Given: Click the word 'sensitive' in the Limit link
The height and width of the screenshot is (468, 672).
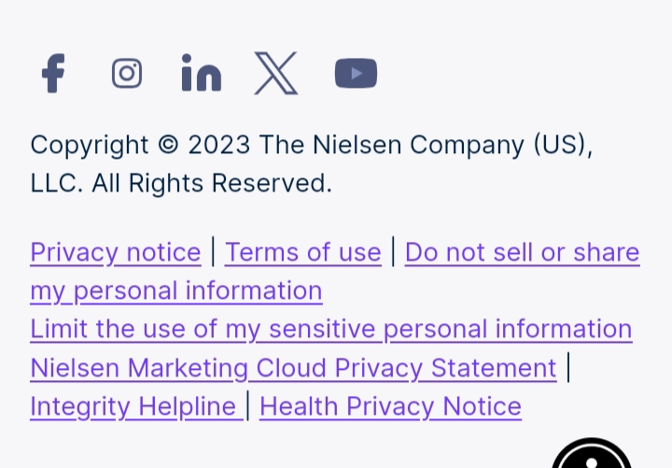Looking at the screenshot, I should (x=322, y=329).
